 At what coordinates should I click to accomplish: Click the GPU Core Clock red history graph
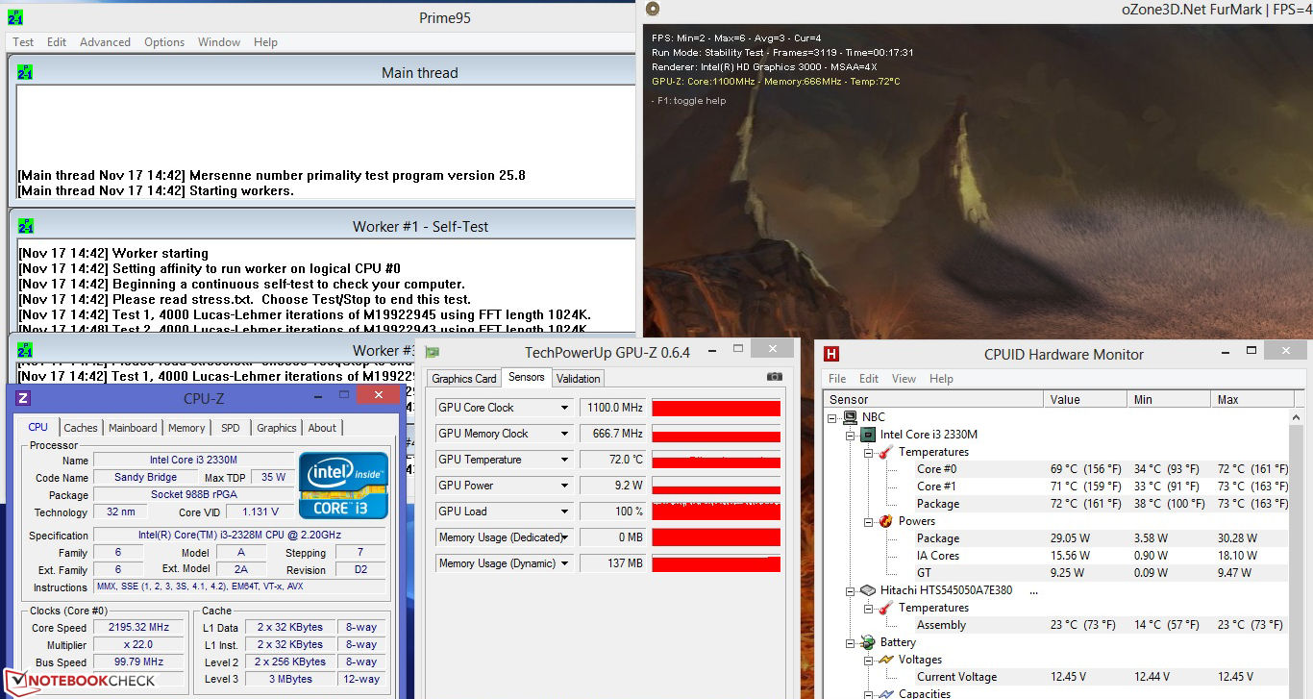click(716, 408)
